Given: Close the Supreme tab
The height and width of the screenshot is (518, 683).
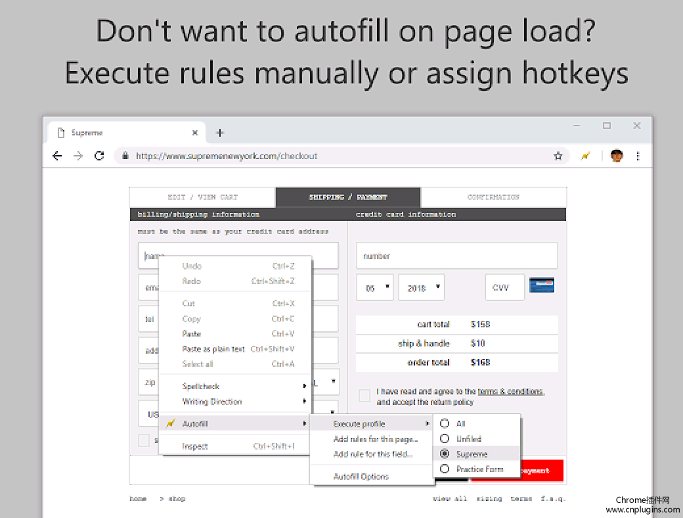Looking at the screenshot, I should [195, 133].
